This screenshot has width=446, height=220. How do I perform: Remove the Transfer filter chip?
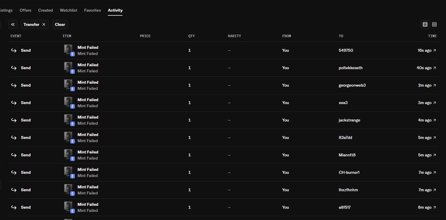[44, 25]
